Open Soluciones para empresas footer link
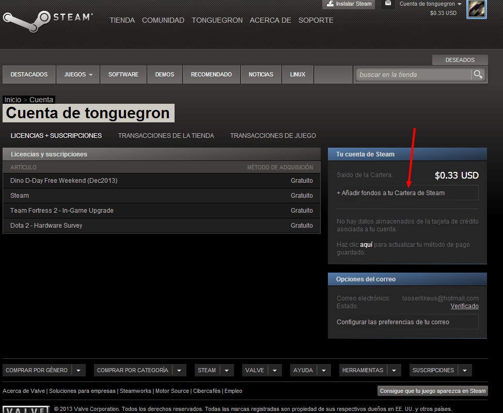This screenshot has width=503, height=413. click(x=82, y=391)
